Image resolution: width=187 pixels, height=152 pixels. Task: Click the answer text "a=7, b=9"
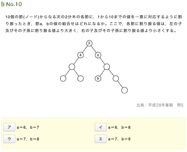119,139
